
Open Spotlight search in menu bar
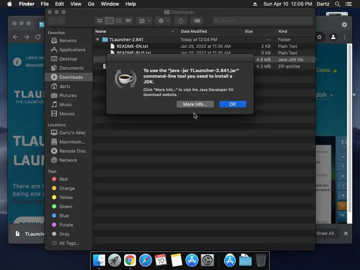[337, 4]
